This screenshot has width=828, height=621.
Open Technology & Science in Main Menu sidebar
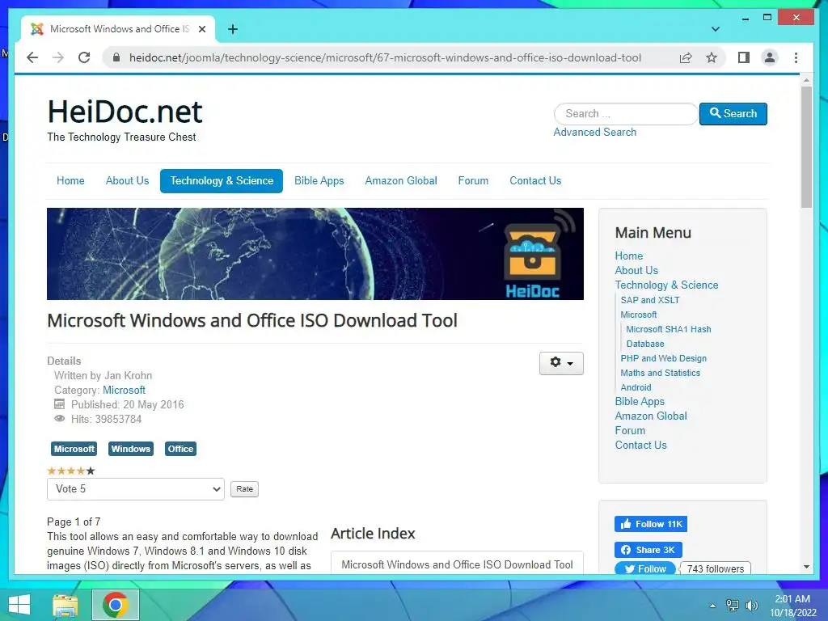666,285
